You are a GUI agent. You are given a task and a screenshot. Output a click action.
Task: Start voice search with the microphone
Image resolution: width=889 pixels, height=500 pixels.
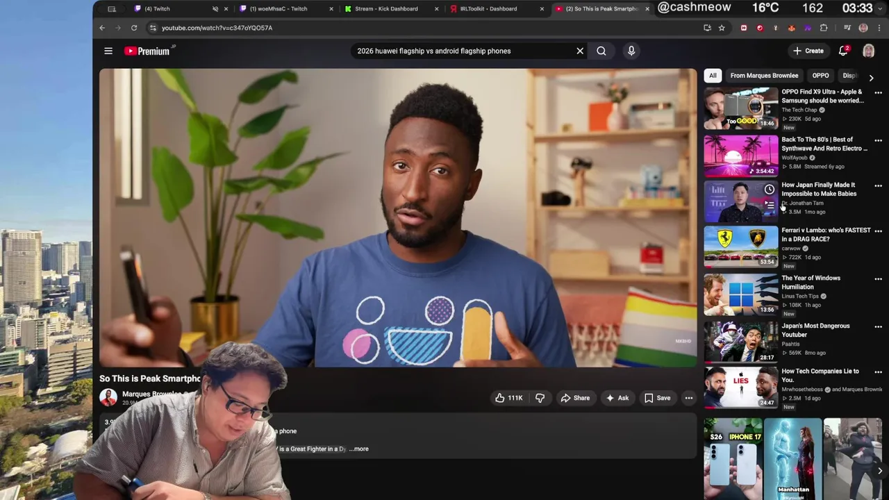pyautogui.click(x=631, y=51)
